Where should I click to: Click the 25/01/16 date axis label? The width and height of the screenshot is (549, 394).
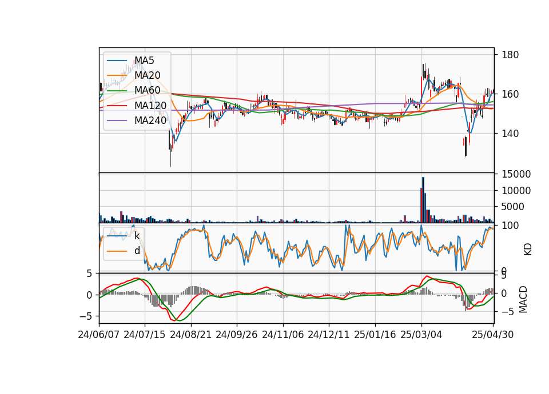[375, 335]
